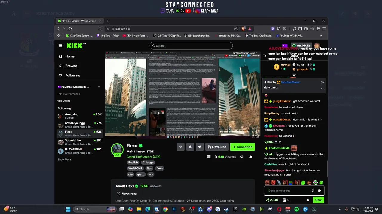Click the Flexx streamer avatar
Image resolution: width=382 pixels, height=214 pixels.
[117, 150]
